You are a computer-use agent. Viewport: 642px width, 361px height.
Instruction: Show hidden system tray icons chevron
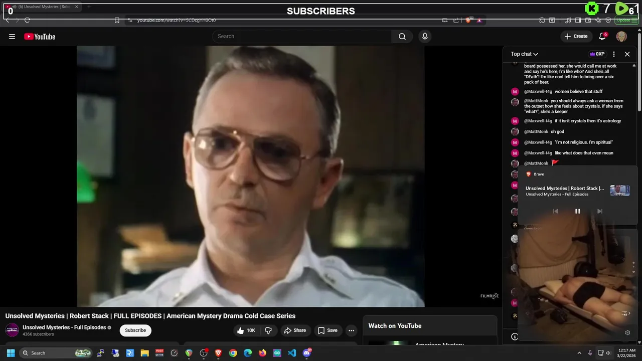pyautogui.click(x=579, y=353)
